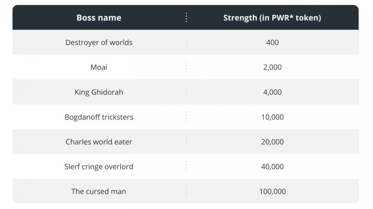Click the 4,000 strength value

[272, 92]
